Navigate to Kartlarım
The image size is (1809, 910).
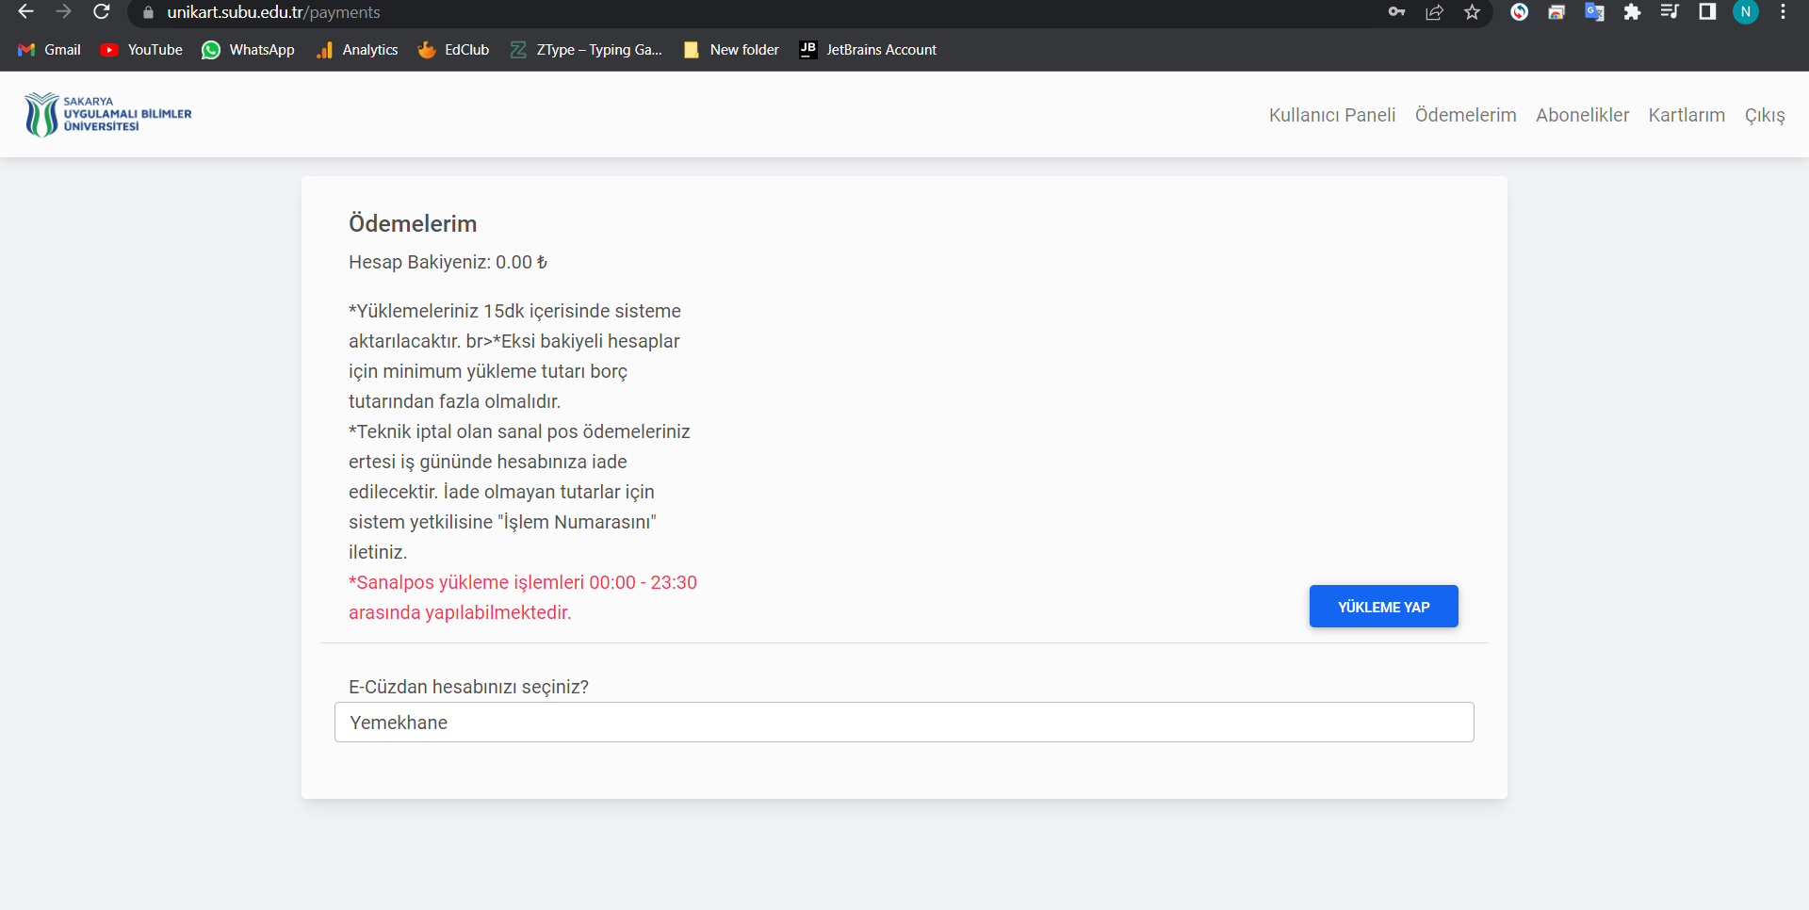pos(1687,115)
